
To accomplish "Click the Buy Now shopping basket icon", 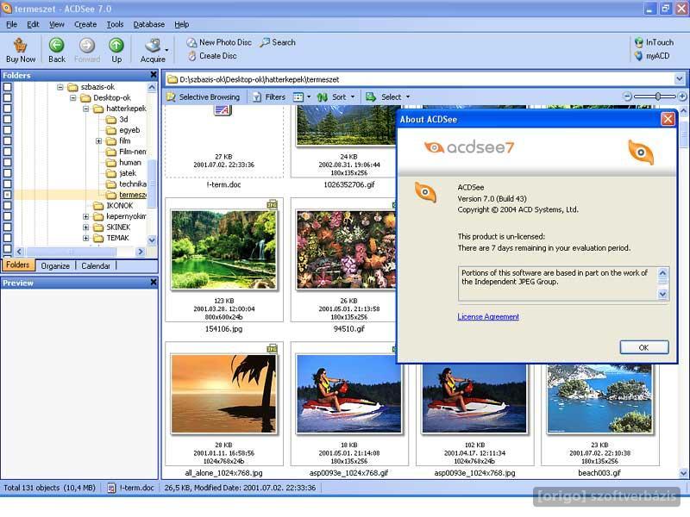I will click(20, 45).
